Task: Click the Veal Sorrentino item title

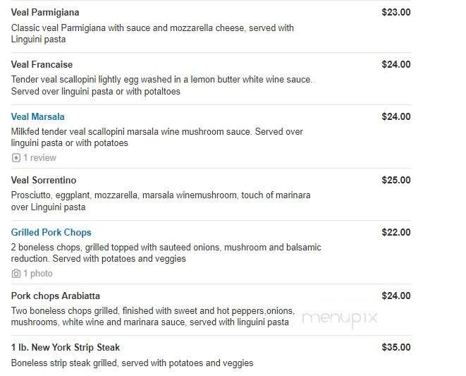Action: click(x=44, y=181)
